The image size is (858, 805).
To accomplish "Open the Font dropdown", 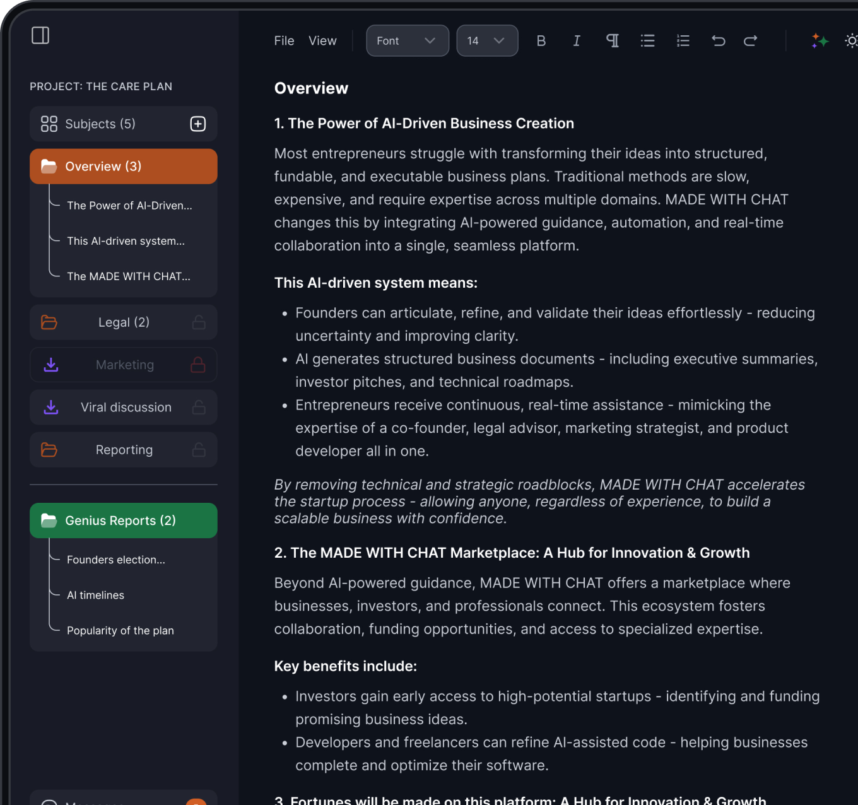I will pyautogui.click(x=407, y=41).
